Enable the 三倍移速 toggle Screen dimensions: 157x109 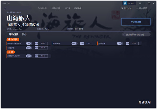tap(120, 43)
